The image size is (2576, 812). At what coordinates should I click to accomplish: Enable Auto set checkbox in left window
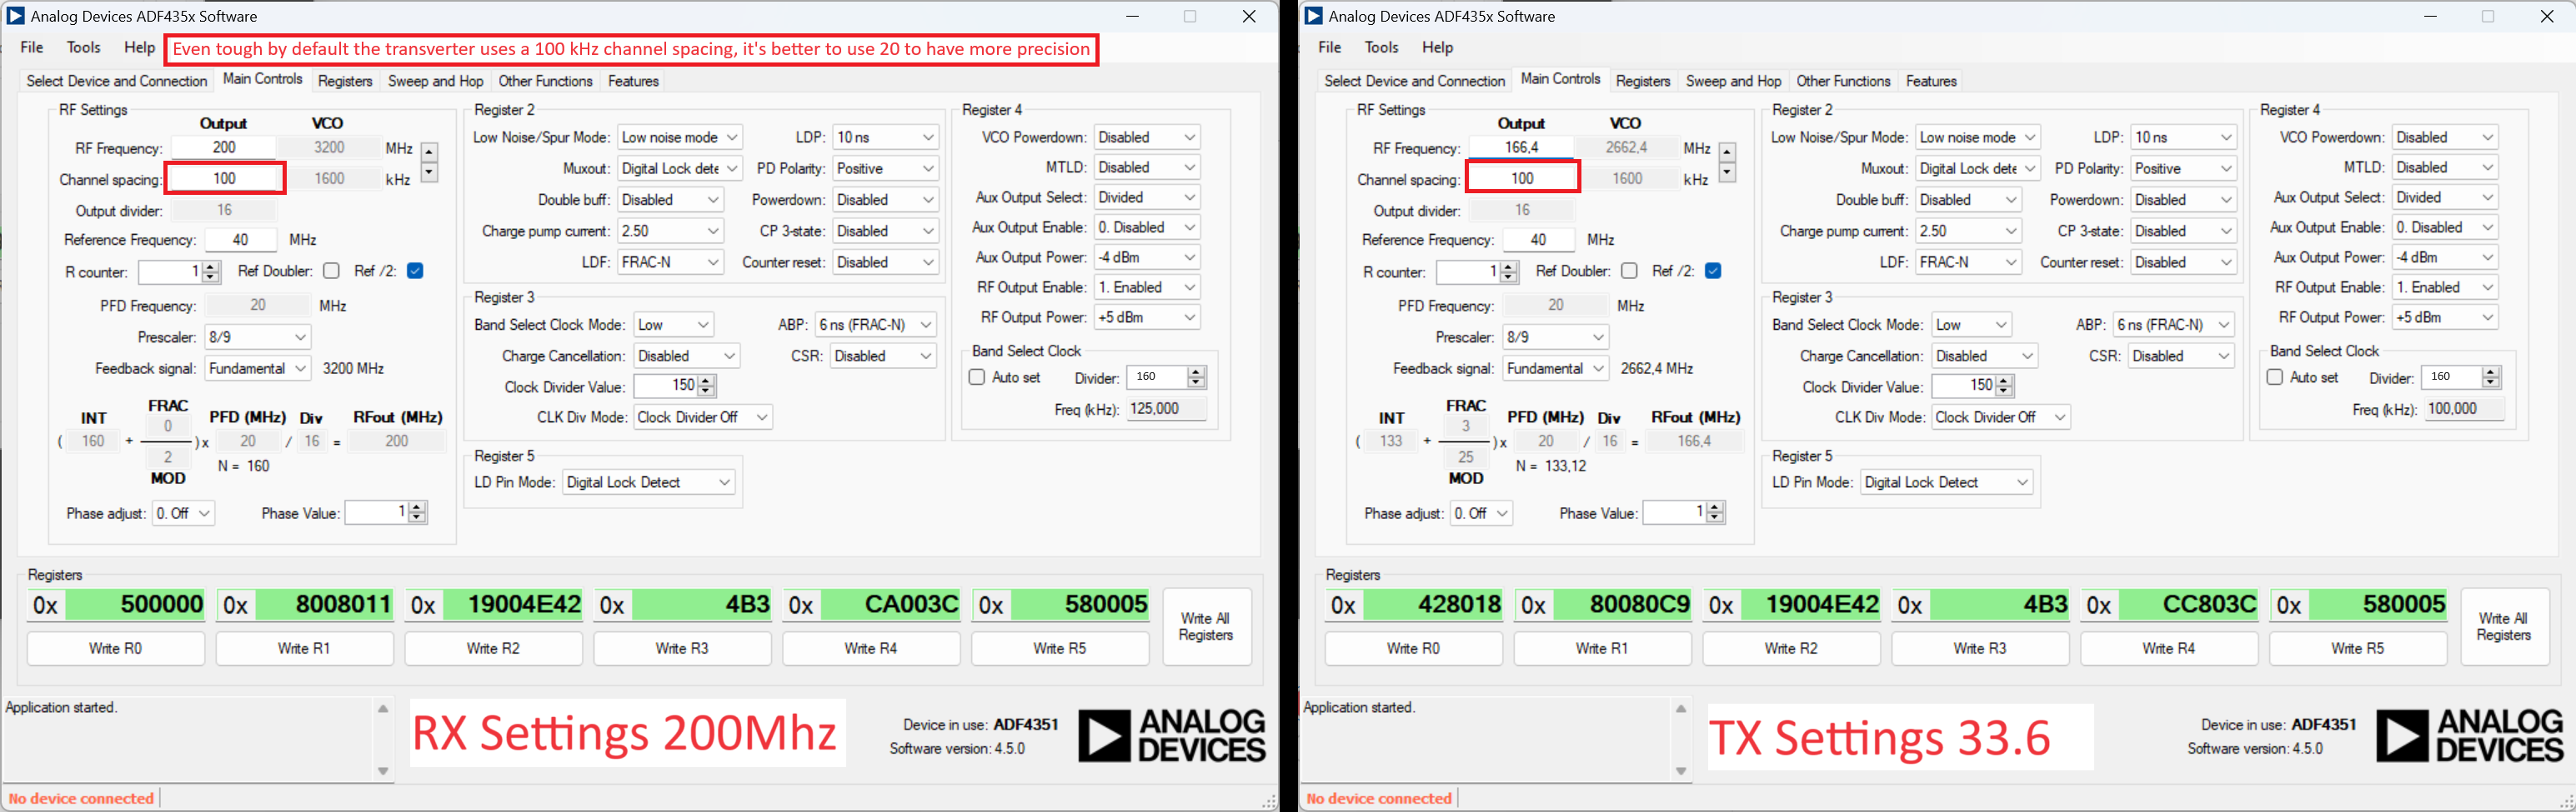coord(977,377)
